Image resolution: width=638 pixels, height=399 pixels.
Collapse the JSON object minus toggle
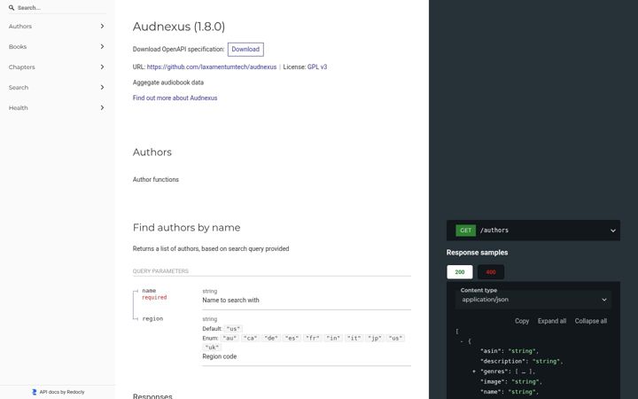(x=462, y=341)
